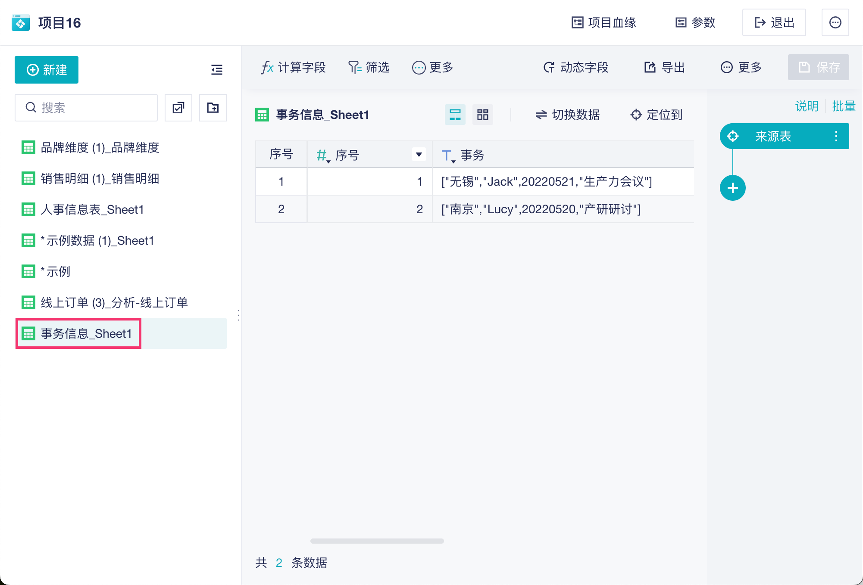The height and width of the screenshot is (585, 863).
Task: Click the new folder icon
Action: [213, 108]
